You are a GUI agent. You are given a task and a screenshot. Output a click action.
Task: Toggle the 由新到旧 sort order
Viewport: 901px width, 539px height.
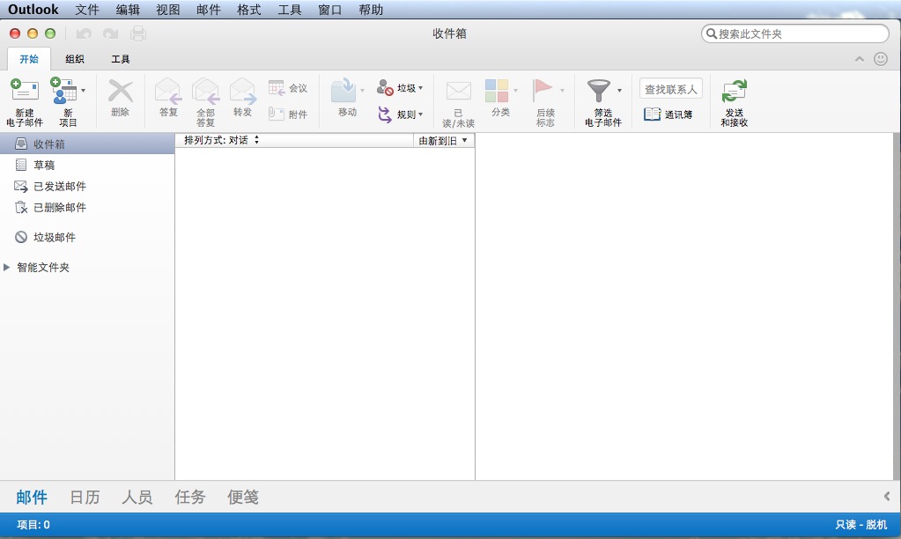click(x=443, y=141)
